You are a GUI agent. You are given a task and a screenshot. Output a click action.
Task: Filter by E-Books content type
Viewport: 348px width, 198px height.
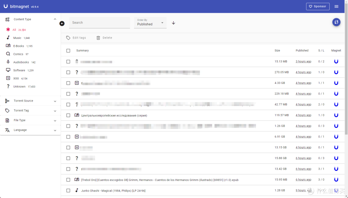point(18,46)
